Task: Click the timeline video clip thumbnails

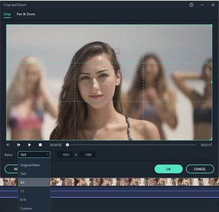Action: tap(134, 182)
